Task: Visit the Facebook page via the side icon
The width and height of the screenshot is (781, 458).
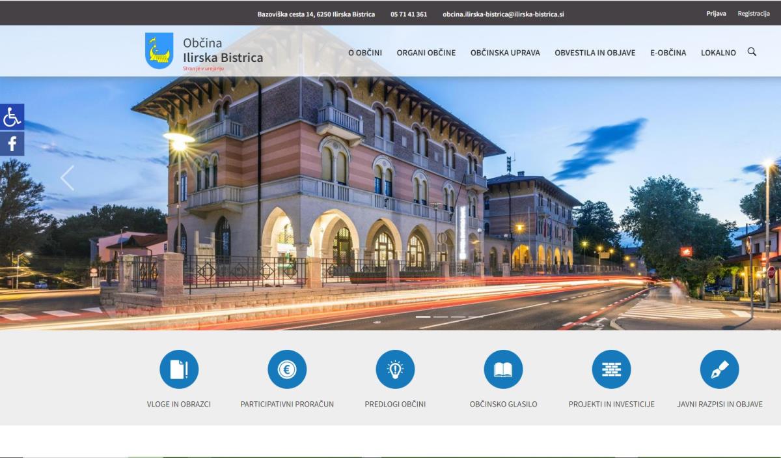Action: (12, 143)
